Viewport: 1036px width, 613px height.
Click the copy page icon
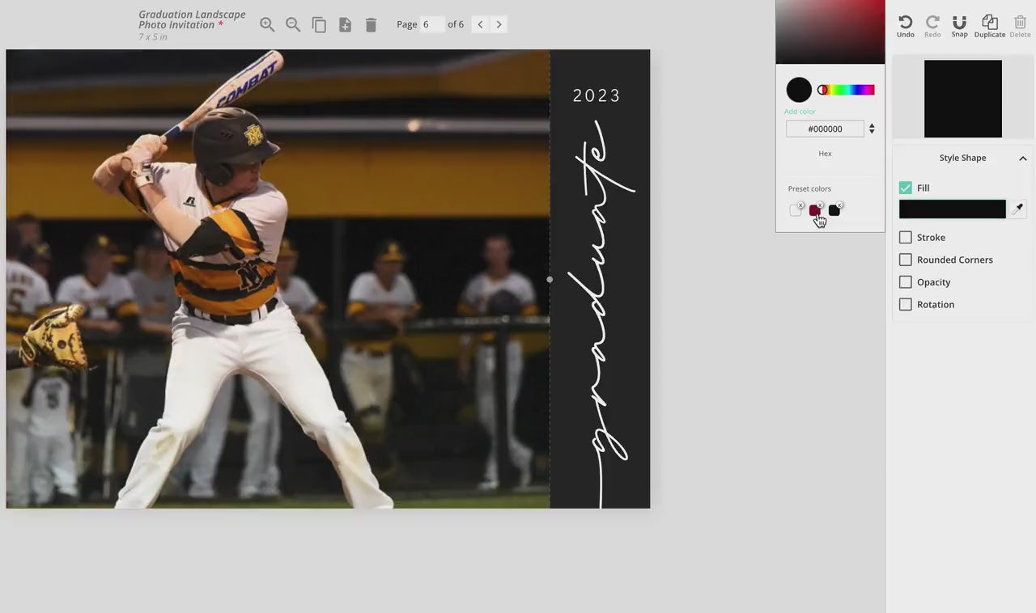[319, 25]
